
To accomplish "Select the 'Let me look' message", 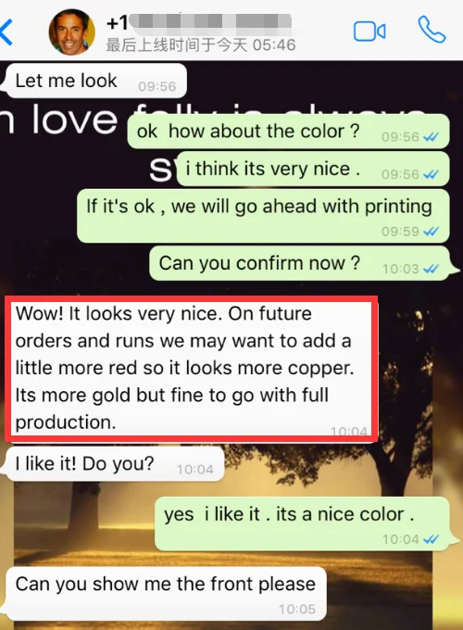I will click(96, 82).
